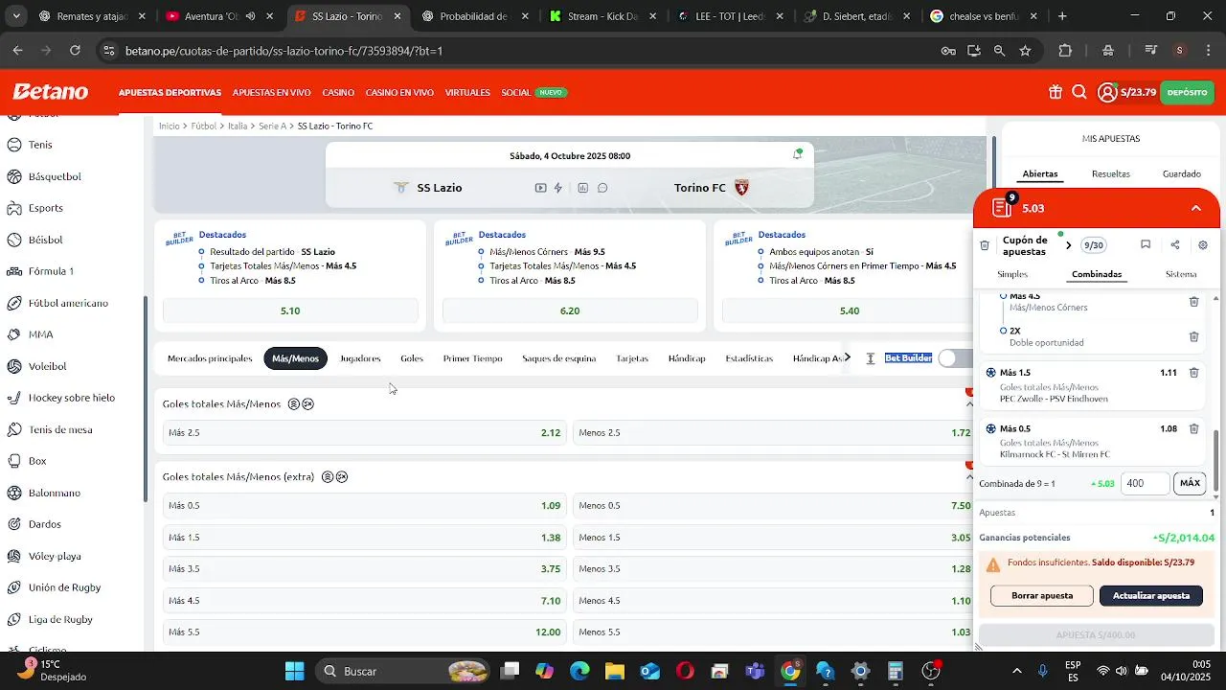Open File Explorer from the taskbar
Viewport: 1226px width, 690px height.
coord(614,671)
